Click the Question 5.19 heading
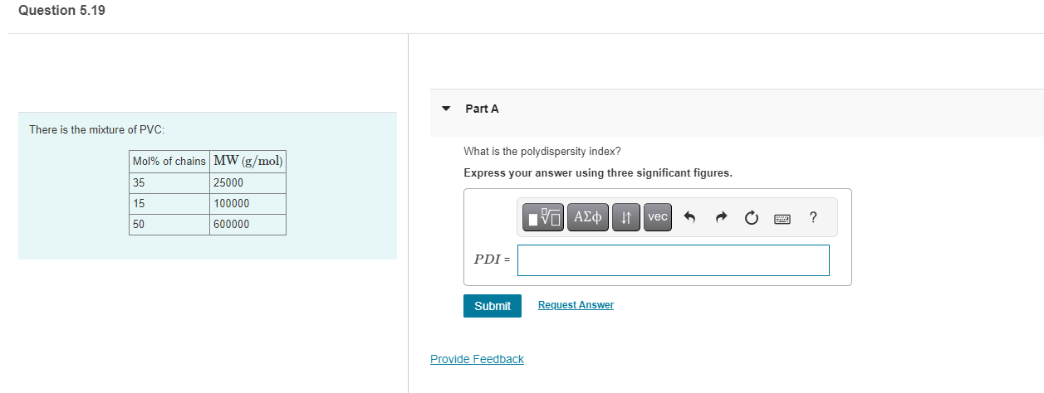Image resolution: width=1044 pixels, height=393 pixels. pos(61,10)
